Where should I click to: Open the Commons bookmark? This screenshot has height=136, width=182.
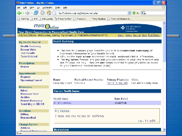pyautogui.click(x=80, y=19)
